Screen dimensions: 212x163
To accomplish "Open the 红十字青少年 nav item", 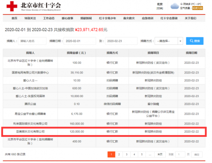I will point(108,18).
